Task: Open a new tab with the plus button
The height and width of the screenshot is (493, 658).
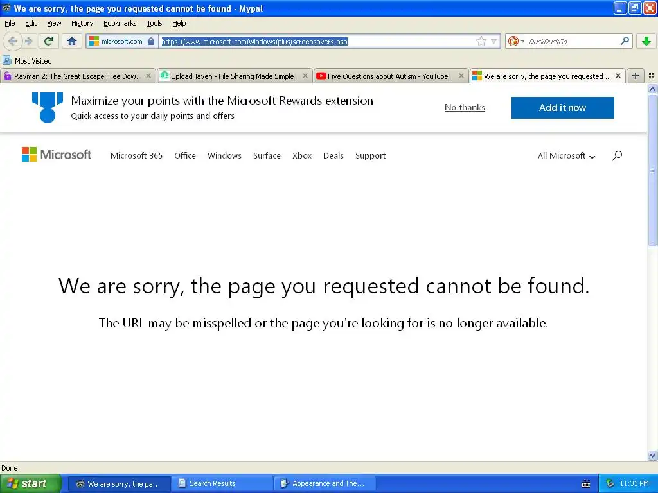Action: (x=636, y=76)
